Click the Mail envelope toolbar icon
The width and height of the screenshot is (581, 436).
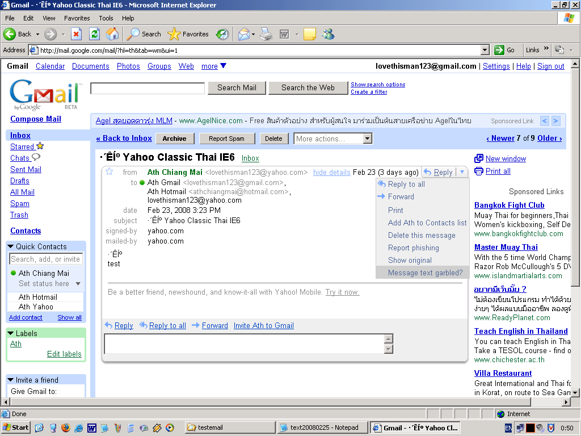pyautogui.click(x=244, y=34)
